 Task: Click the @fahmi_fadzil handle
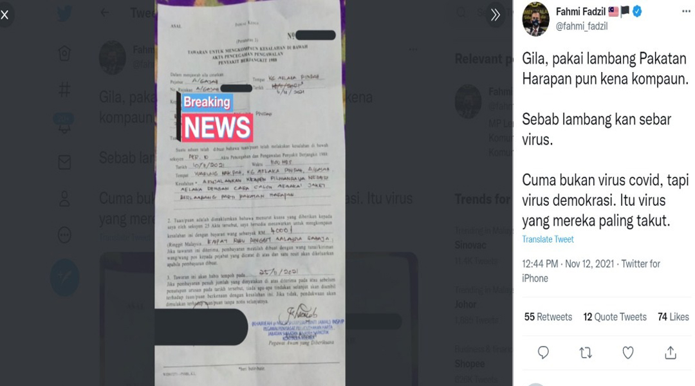(582, 26)
